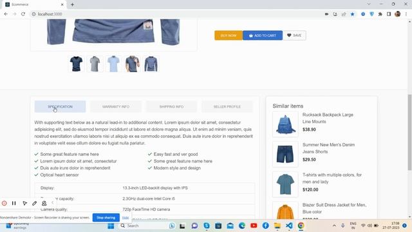Select the long sleeve shirt thumbnail
Viewport: 412px width, 232px height.
click(x=151, y=64)
